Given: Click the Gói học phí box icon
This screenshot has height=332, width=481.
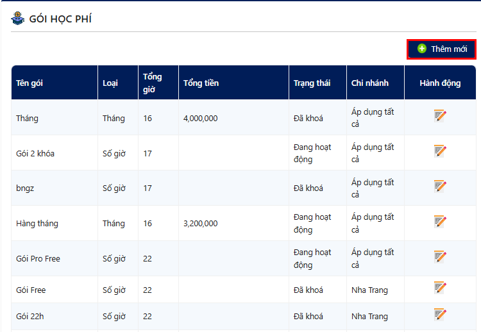Looking at the screenshot, I should pos(17,19).
